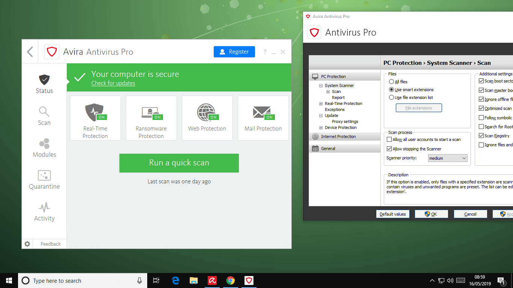This screenshot has width=513, height=288.
Task: Open Scanner priority medium dropdown
Action: [448, 158]
